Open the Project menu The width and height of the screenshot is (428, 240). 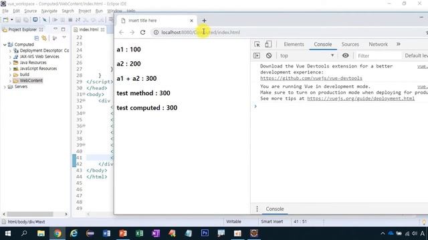(x=85, y=11)
